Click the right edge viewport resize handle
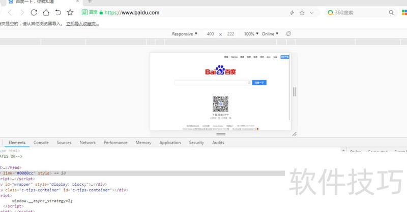407x212 pixels. [295, 92]
